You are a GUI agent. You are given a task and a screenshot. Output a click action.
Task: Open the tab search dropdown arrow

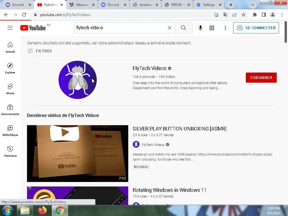coord(253,5)
